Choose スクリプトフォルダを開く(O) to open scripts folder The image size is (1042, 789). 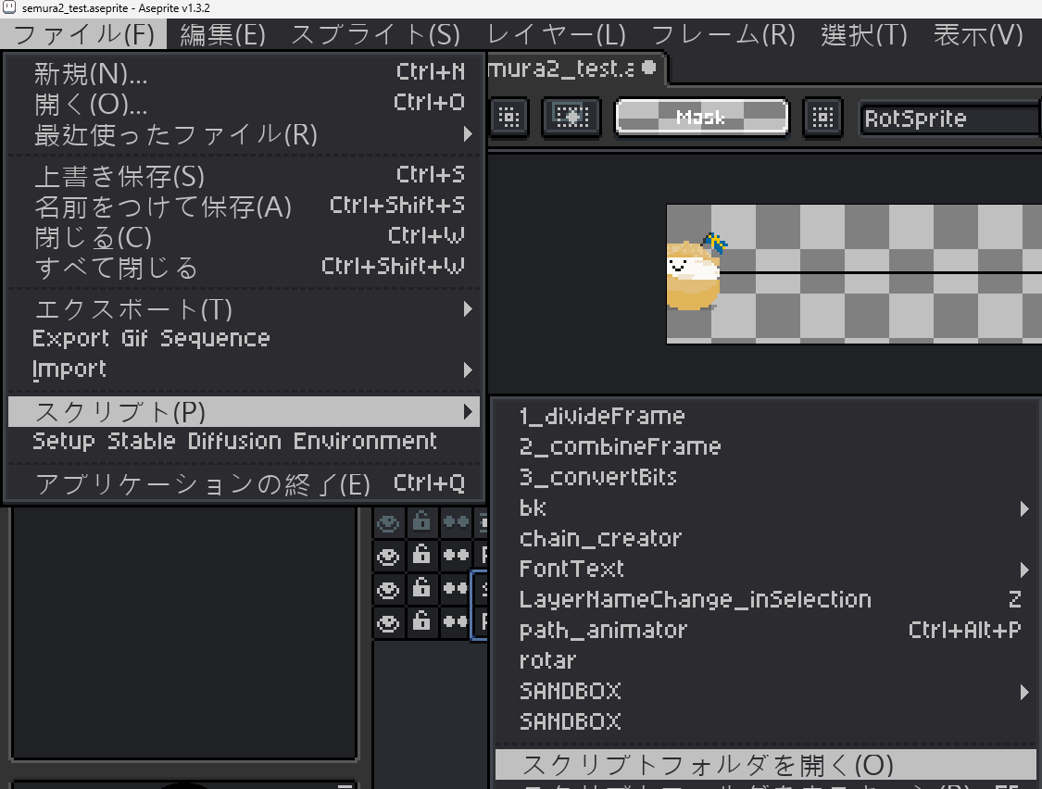[x=766, y=765]
